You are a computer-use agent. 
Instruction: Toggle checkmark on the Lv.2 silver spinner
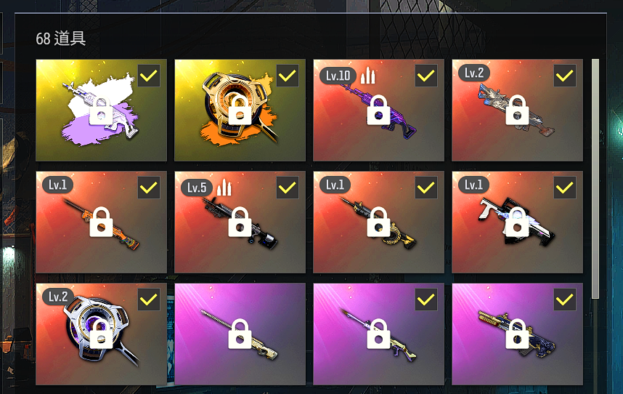point(149,299)
